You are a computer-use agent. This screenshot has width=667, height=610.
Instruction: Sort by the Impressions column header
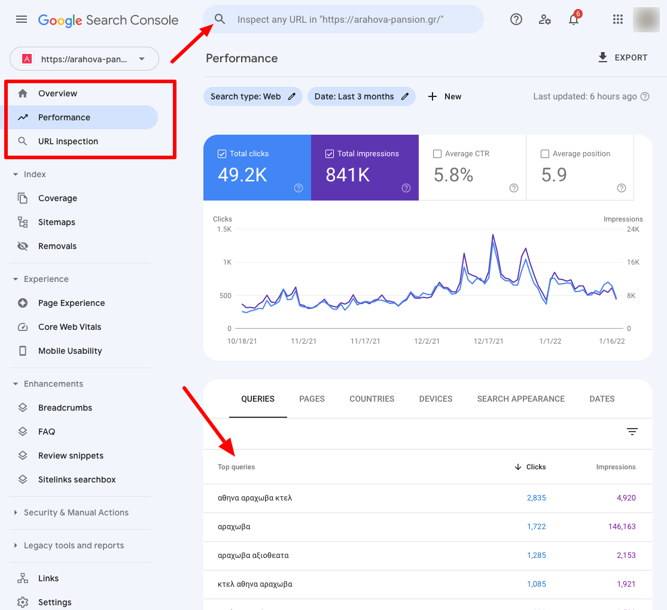point(616,467)
